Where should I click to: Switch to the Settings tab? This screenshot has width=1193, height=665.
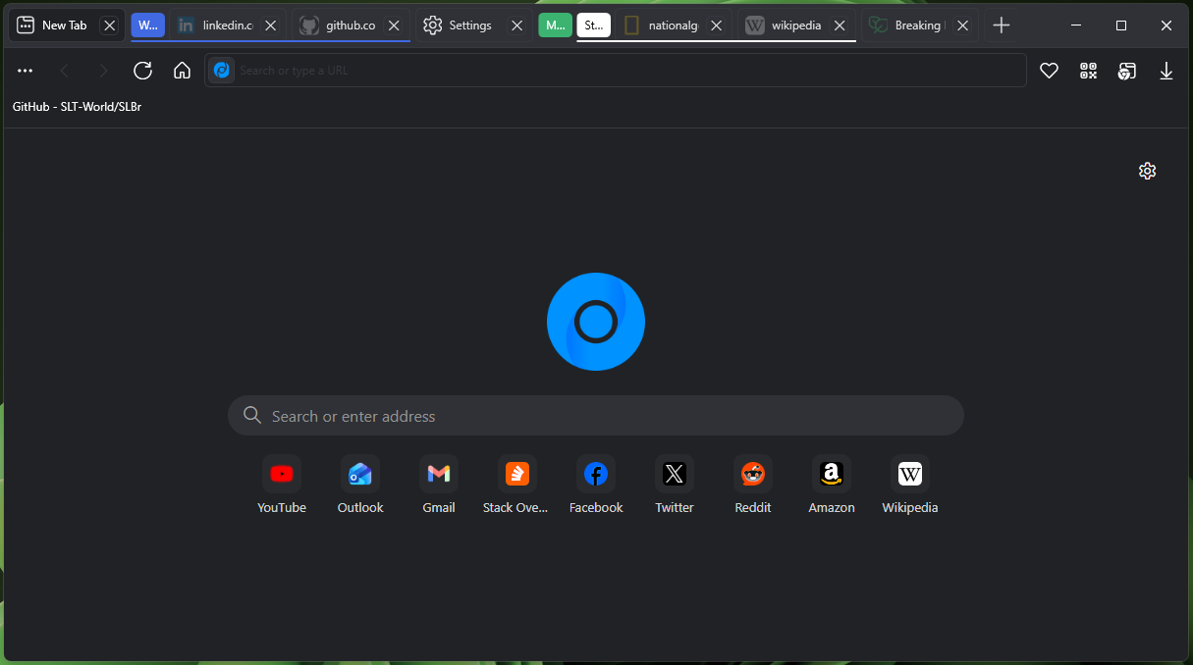coord(472,26)
